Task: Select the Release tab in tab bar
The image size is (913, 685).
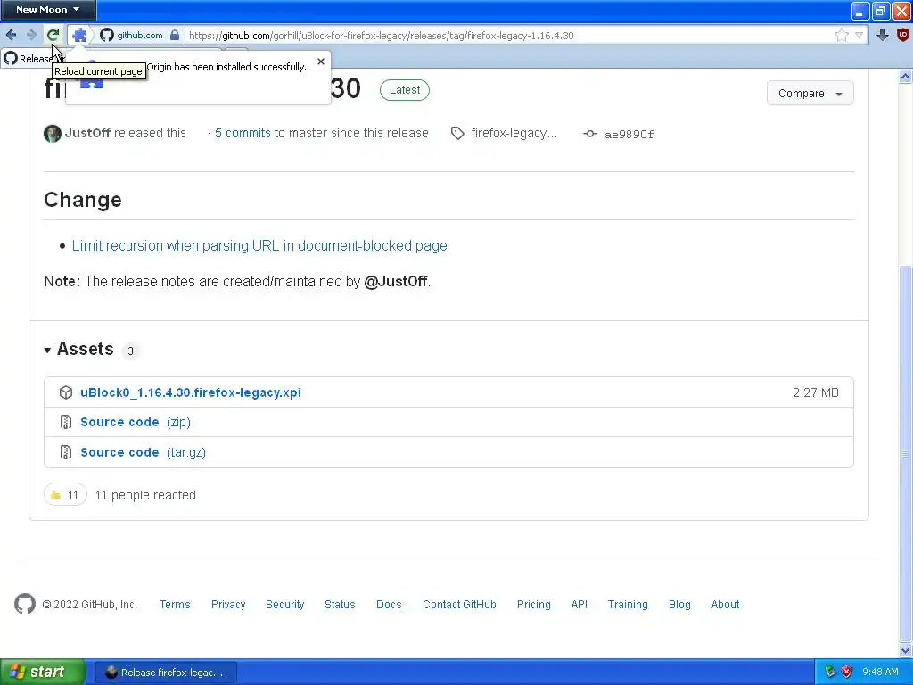Action: click(33, 58)
